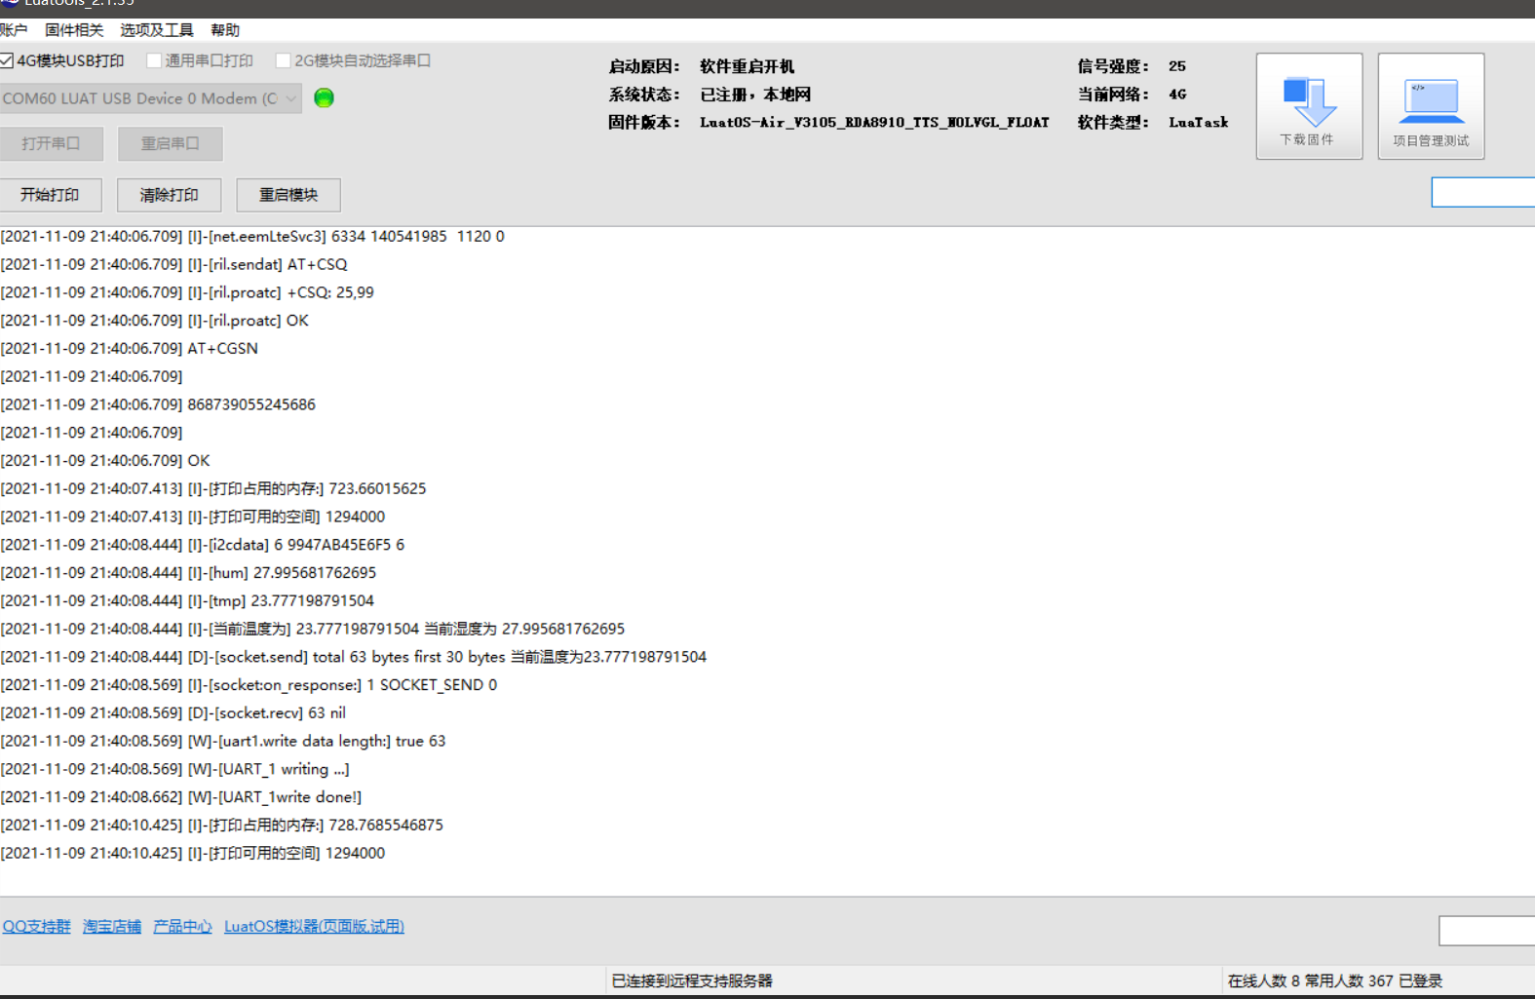Click the 当前网络 4G value
The image size is (1535, 999).
click(1177, 95)
